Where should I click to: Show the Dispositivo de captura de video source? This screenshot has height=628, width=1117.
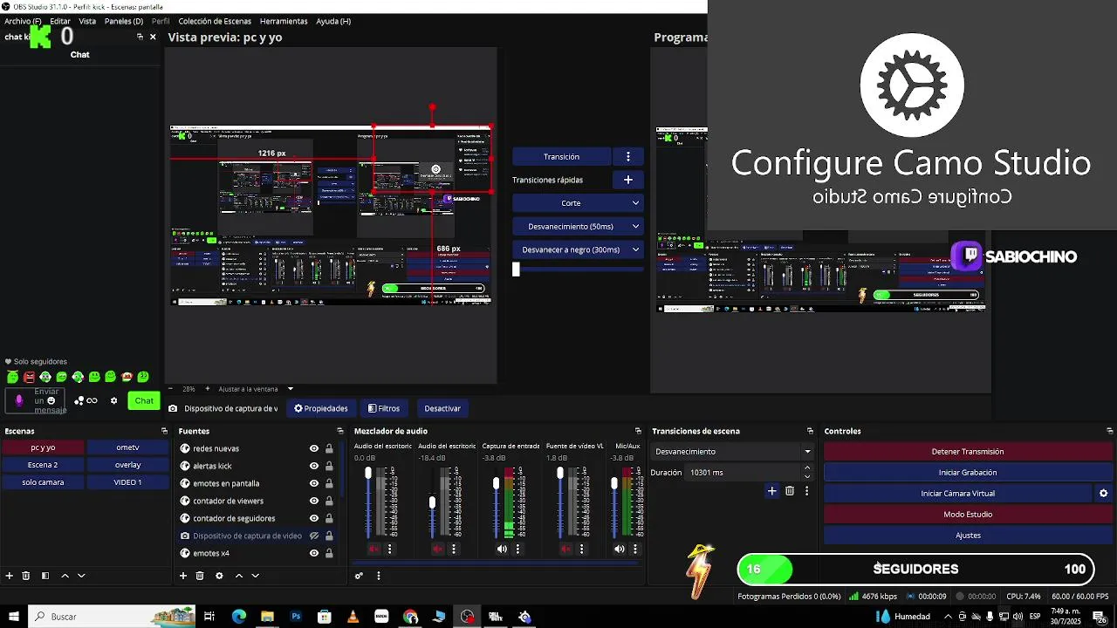click(314, 536)
